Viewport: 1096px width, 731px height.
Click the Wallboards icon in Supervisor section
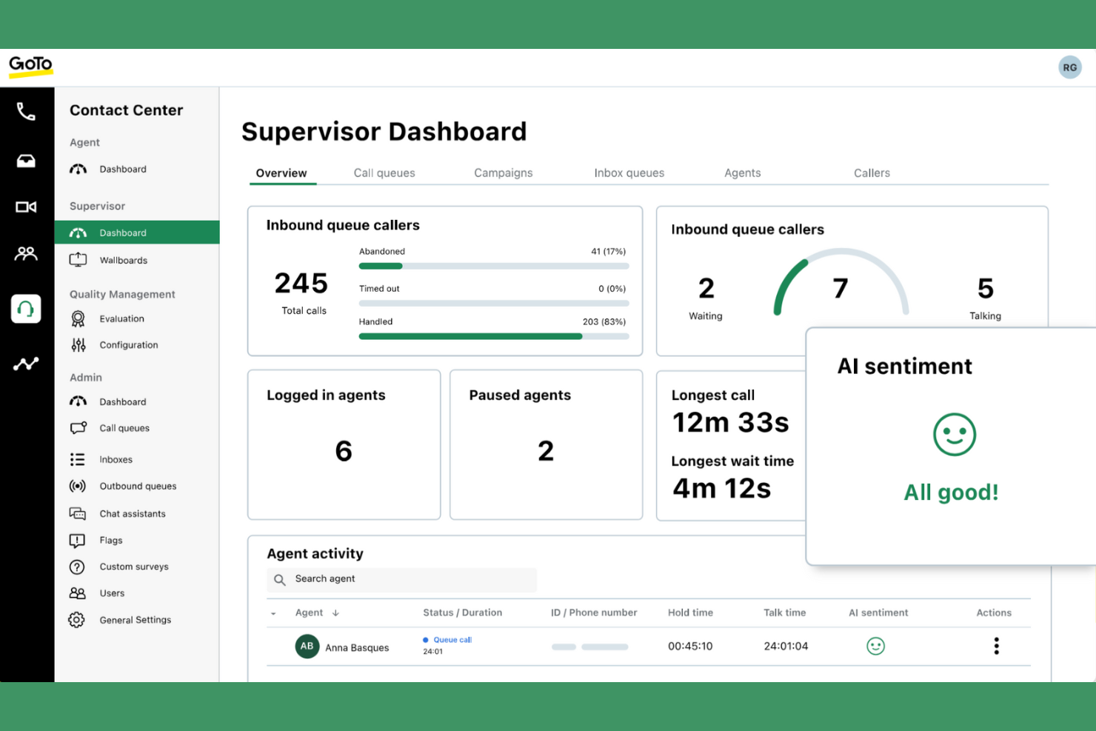tap(78, 260)
